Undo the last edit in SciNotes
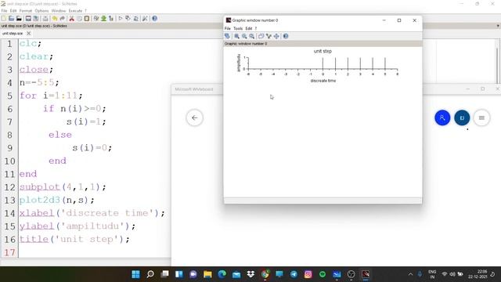 [x=55, y=19]
